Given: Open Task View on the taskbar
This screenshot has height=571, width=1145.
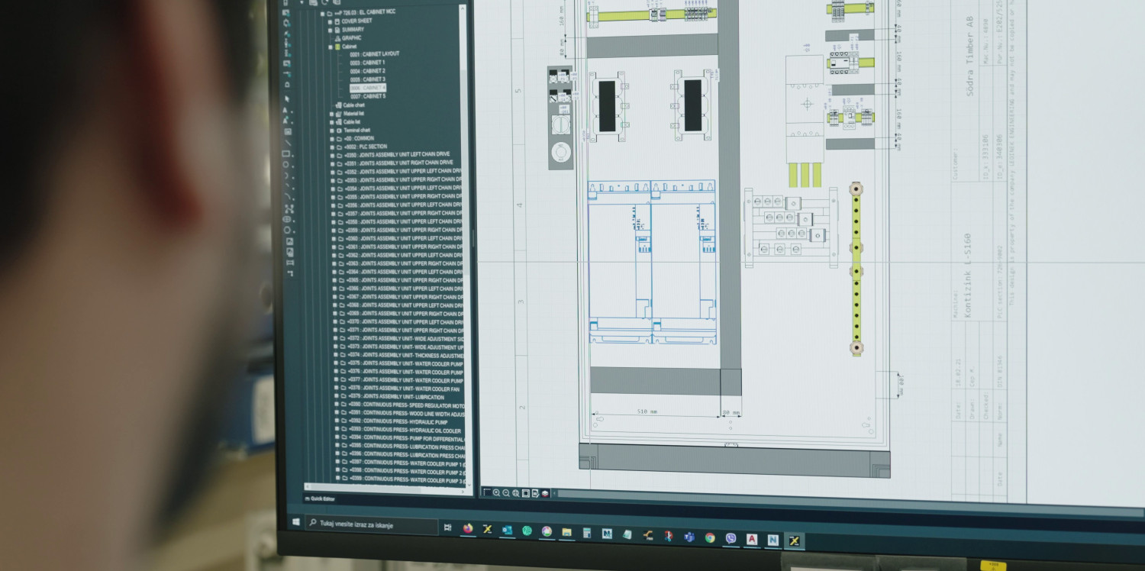Looking at the screenshot, I should [x=447, y=527].
